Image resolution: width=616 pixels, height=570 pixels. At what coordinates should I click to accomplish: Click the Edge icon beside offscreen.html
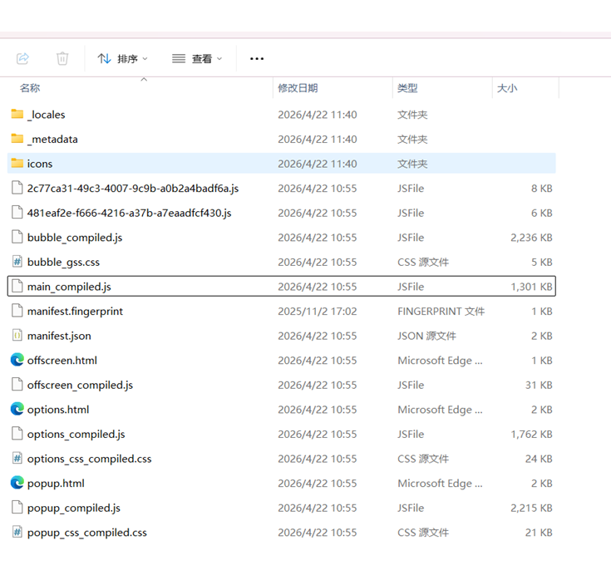point(17,361)
